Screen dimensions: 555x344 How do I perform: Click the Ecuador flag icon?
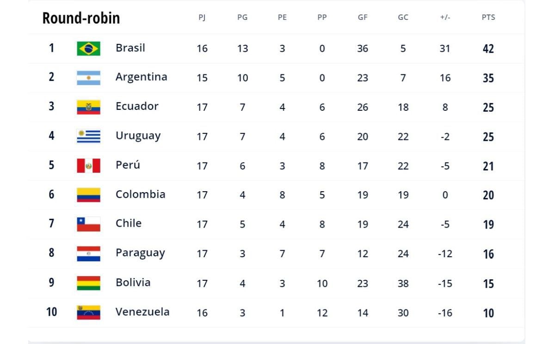(x=88, y=107)
